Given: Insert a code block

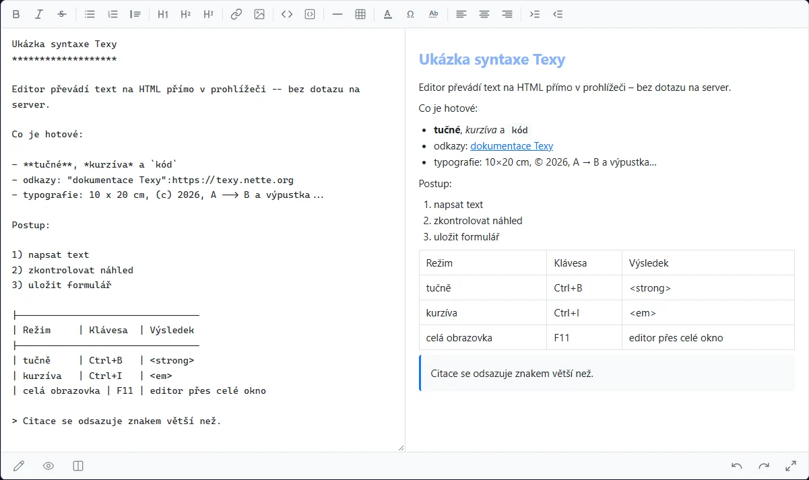Looking at the screenshot, I should click(310, 14).
